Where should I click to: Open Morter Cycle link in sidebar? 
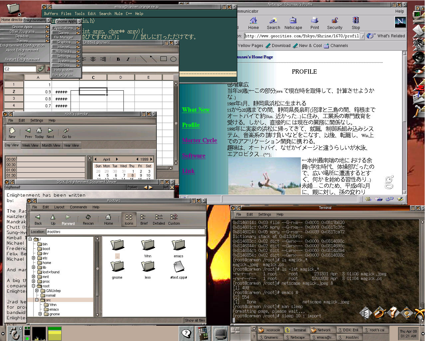click(200, 140)
